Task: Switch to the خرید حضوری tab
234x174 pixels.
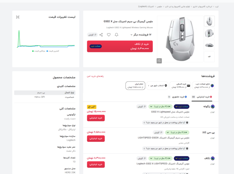Action: [x=179, y=97]
